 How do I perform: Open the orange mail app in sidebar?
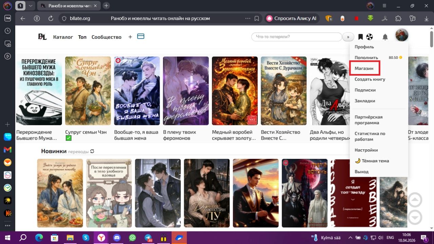point(7,163)
